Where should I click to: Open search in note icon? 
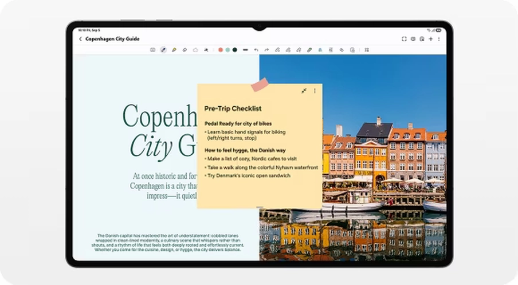tap(422, 39)
